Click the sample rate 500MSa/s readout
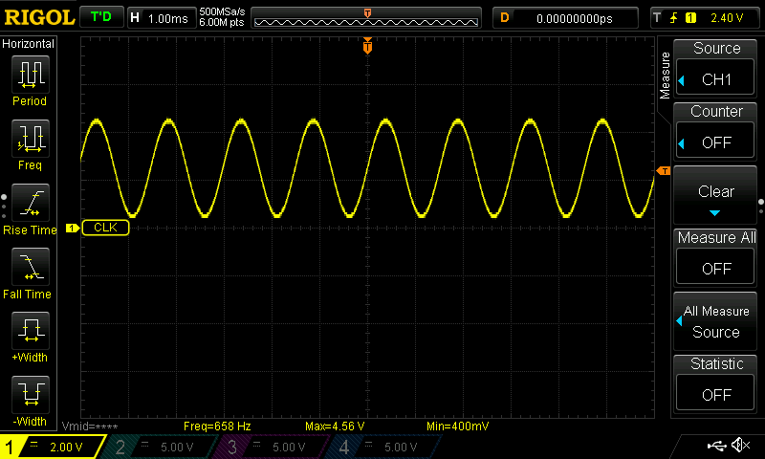765x459 pixels. (x=222, y=11)
